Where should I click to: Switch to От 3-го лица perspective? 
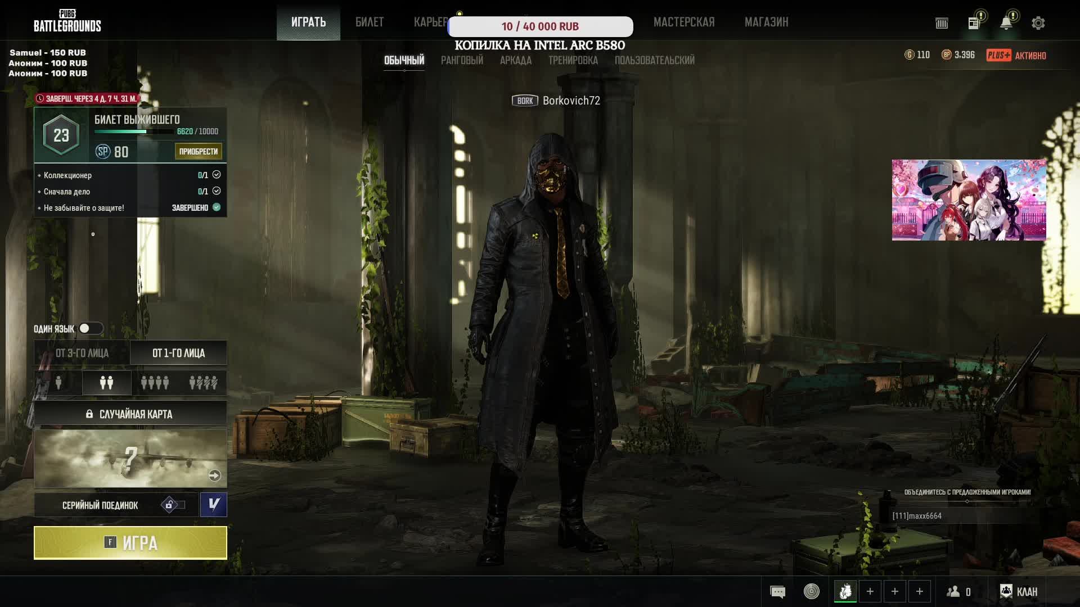[82, 353]
